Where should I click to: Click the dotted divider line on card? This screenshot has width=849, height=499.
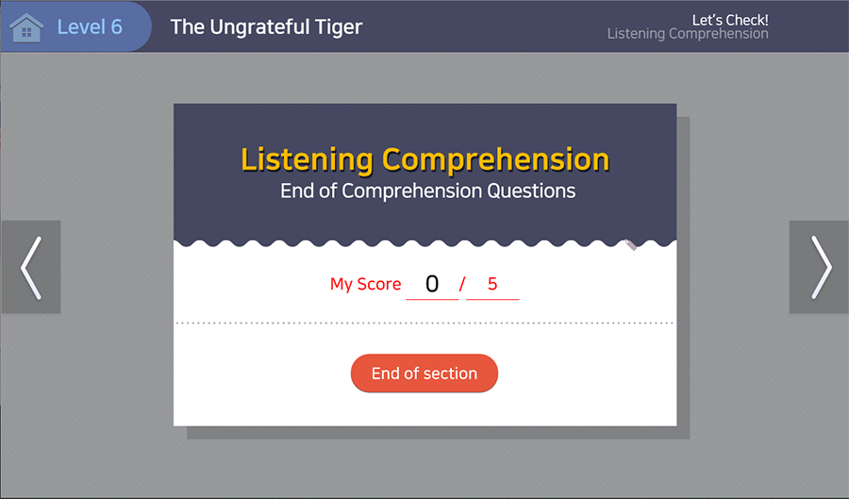424,323
